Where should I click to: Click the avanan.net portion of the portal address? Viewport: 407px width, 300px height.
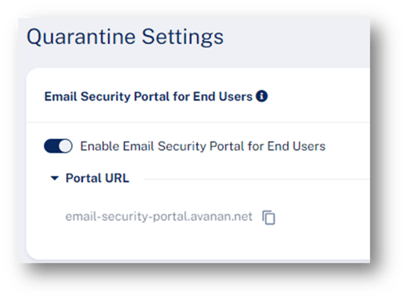click(221, 217)
